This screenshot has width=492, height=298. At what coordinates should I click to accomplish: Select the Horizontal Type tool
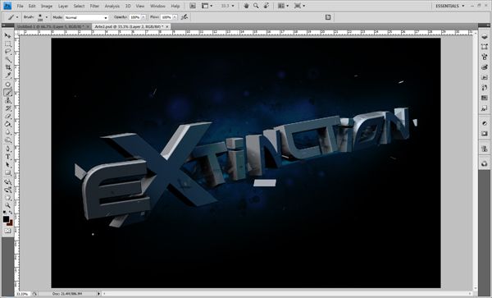(x=7, y=157)
